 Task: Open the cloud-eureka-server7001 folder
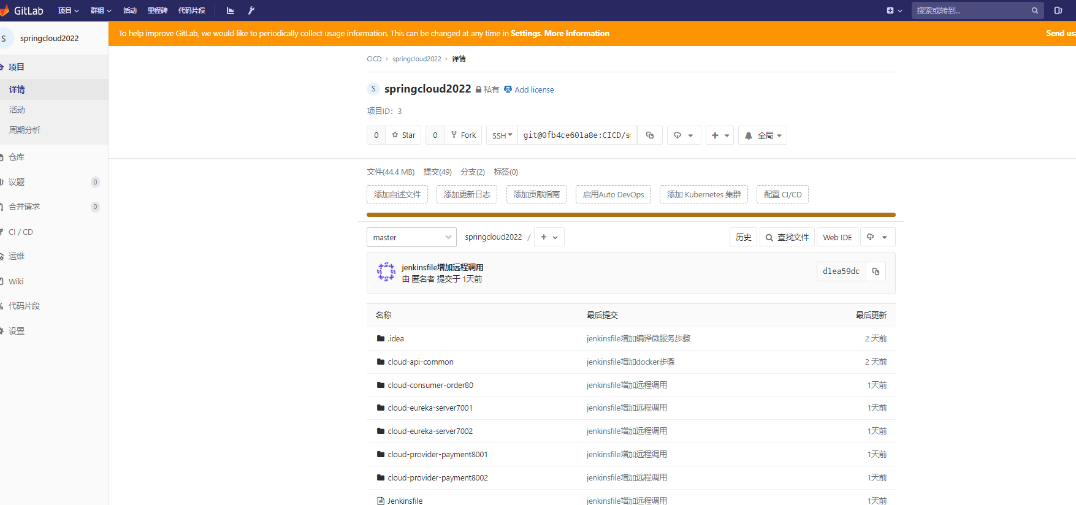430,408
